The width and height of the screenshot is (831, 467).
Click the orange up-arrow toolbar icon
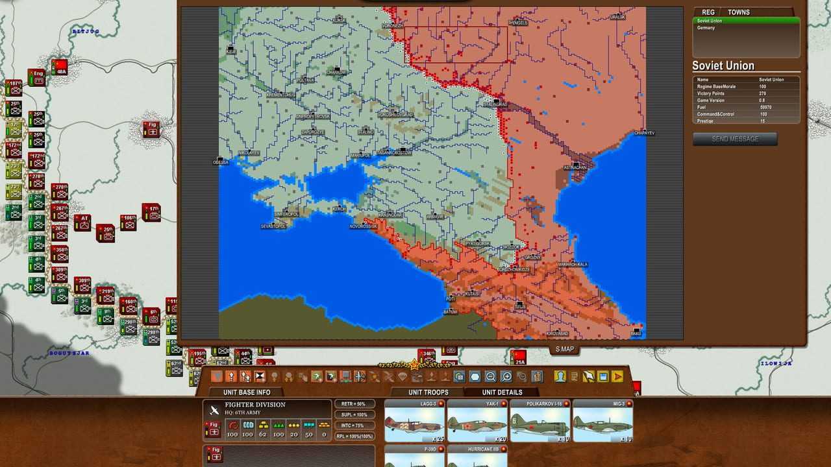231,376
